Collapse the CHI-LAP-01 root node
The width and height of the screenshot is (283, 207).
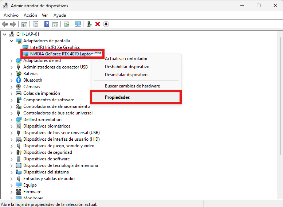(5, 34)
